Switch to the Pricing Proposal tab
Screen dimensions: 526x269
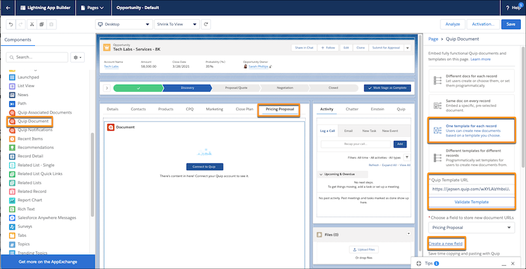coord(278,110)
